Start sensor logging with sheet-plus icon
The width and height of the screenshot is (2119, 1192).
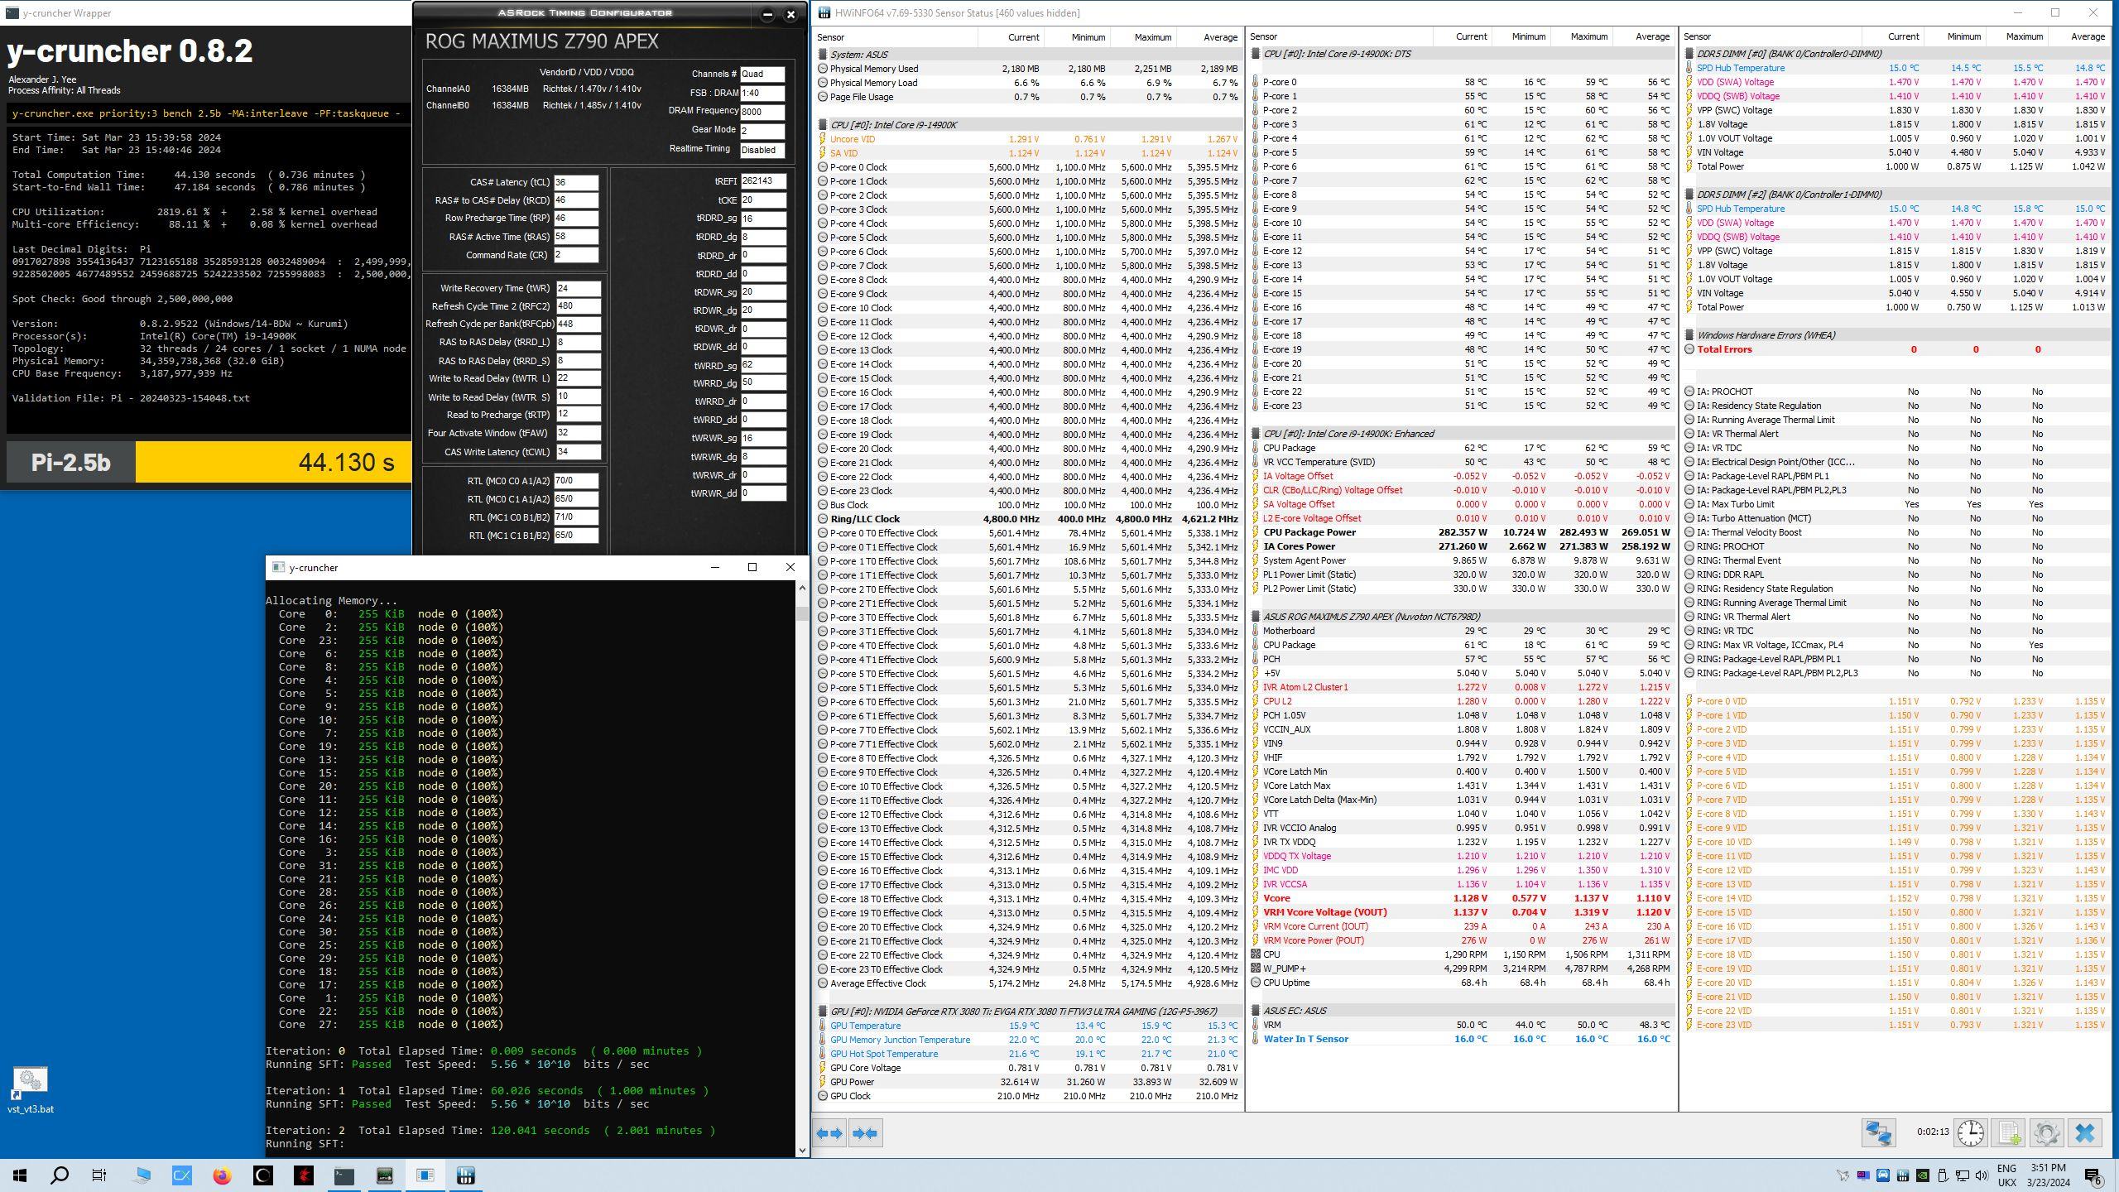coord(2008,1132)
